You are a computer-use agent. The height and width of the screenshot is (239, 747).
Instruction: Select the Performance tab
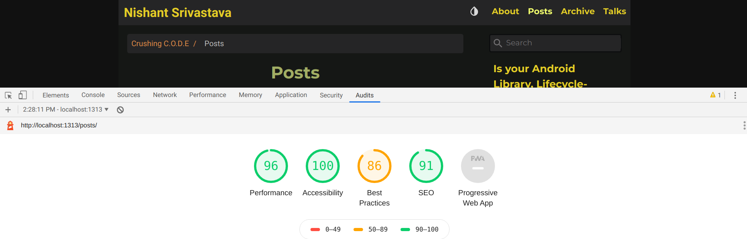(207, 95)
